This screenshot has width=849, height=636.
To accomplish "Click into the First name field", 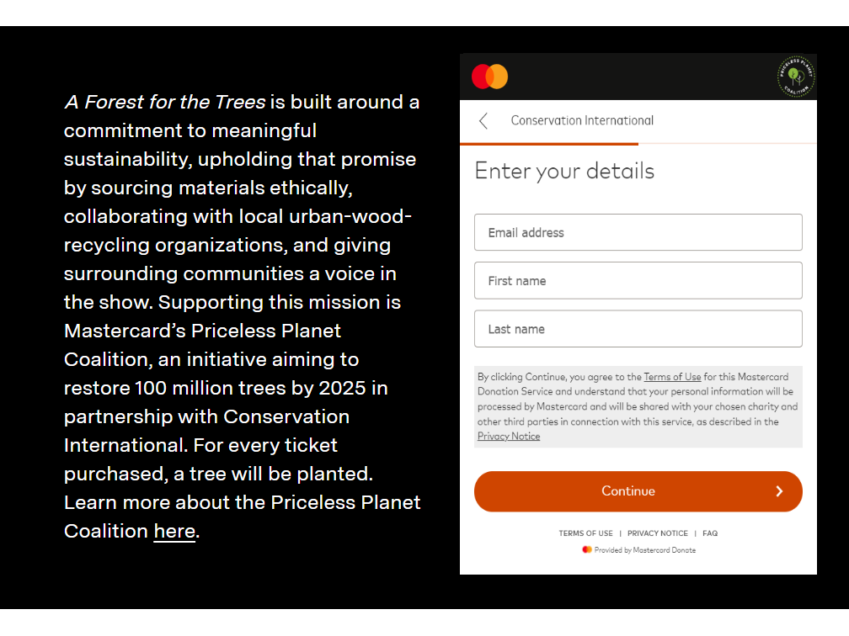I will [638, 281].
